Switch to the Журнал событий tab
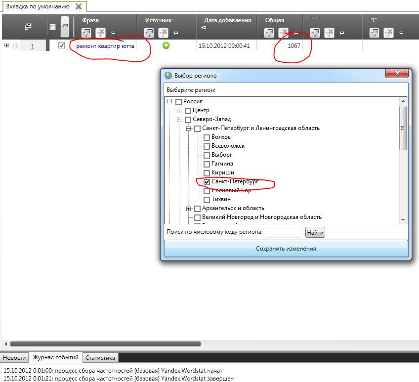This screenshot has height=382, width=419. click(55, 357)
